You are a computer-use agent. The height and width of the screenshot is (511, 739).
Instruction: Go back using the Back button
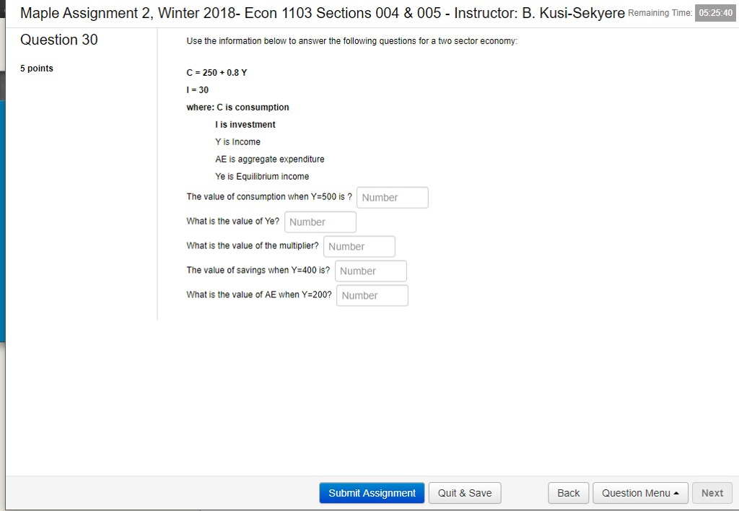pos(568,493)
